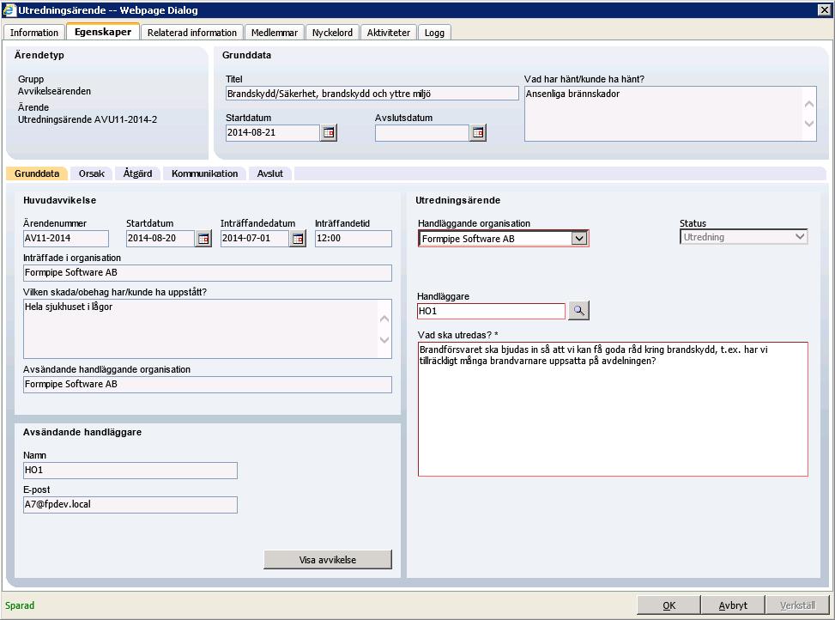Click Huvudavvikelse Startdatum field 2014-08-20
Image resolution: width=835 pixels, height=620 pixels.
pos(160,238)
